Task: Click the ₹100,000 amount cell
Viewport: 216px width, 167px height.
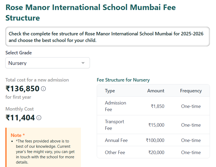Action: tap(155, 140)
